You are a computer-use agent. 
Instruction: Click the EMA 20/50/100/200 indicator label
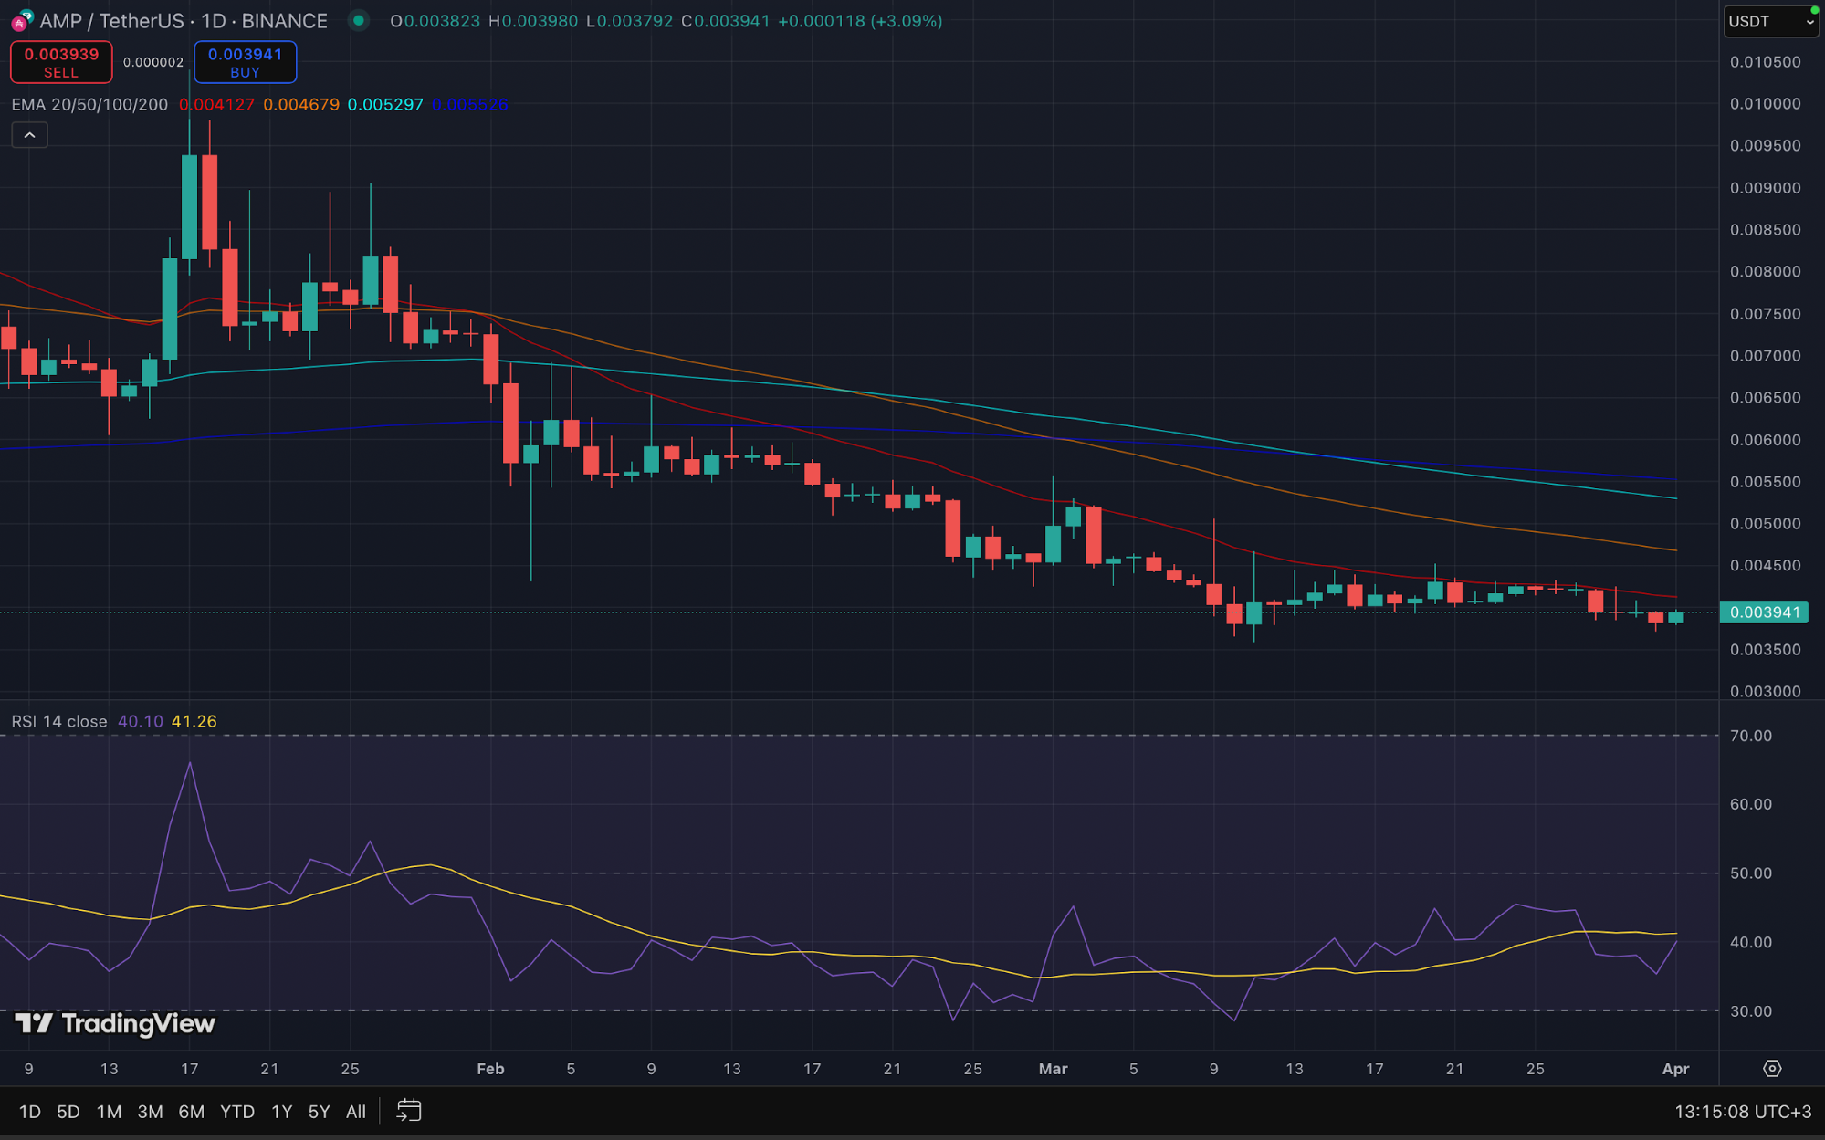tap(88, 104)
